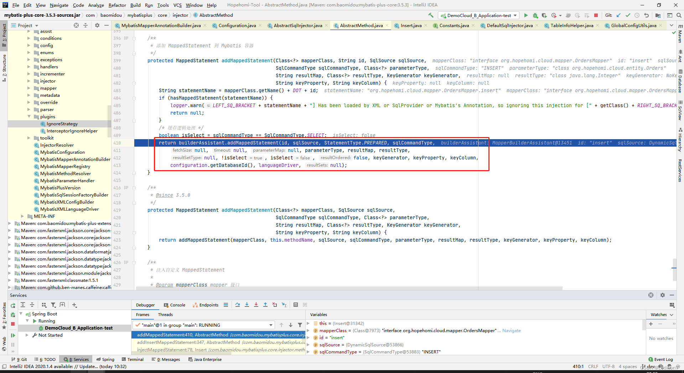Run with coverage shield icon

tap(544, 15)
